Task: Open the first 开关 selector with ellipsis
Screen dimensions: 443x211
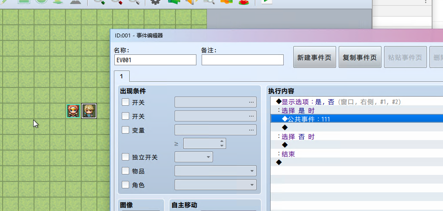Action: tap(216, 102)
